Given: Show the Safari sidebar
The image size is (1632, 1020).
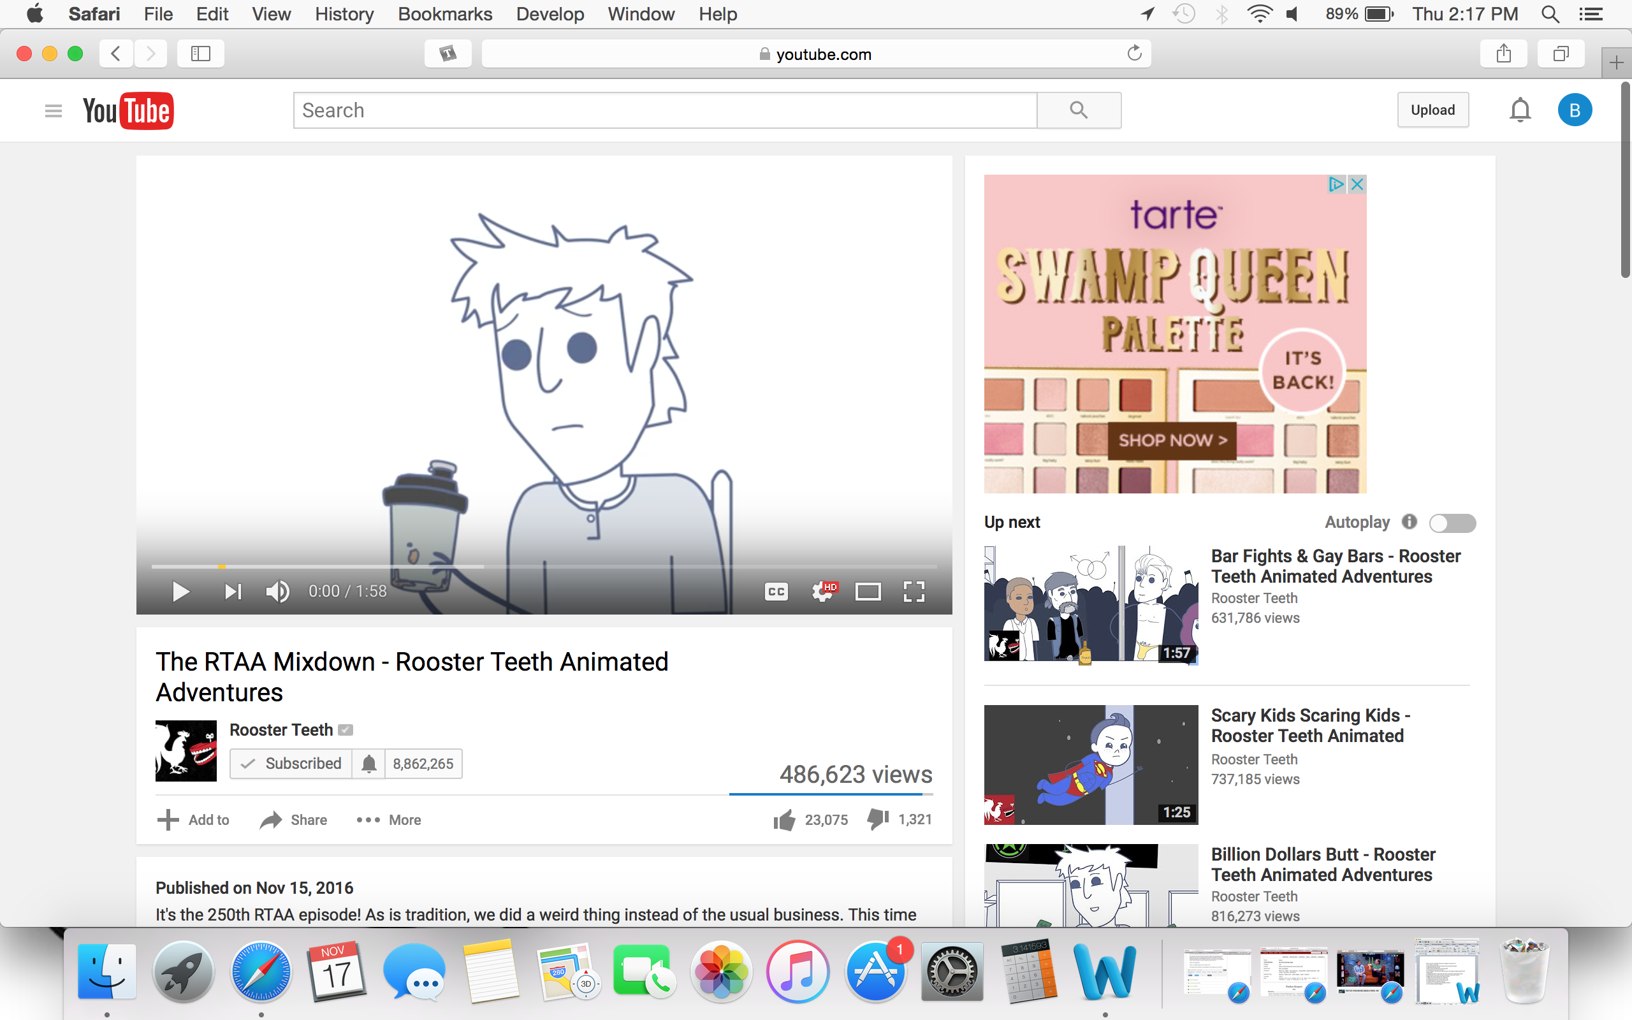Looking at the screenshot, I should click(200, 54).
